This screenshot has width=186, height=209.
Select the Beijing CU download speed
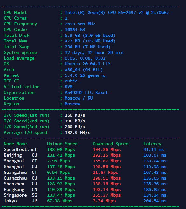[107, 155]
